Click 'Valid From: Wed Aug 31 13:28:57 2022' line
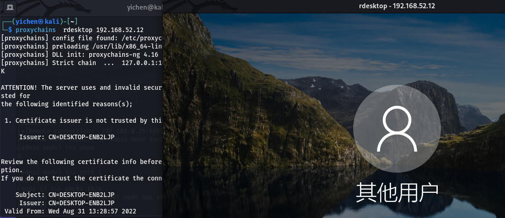The height and width of the screenshot is (218, 505). click(70, 211)
